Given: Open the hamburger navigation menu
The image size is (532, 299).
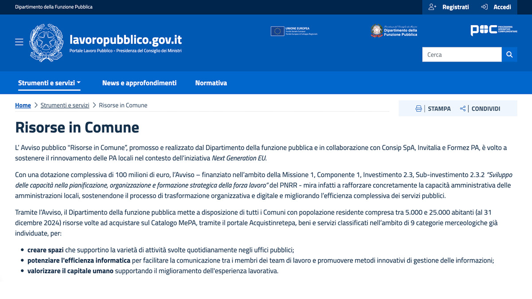Looking at the screenshot, I should 19,42.
